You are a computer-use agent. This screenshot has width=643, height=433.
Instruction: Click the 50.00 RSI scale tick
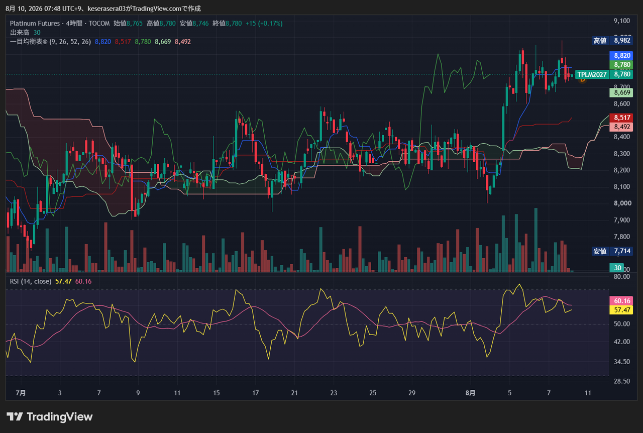pos(622,324)
